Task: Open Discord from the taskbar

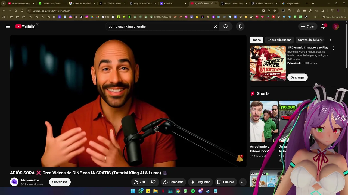Action: click(x=200, y=191)
